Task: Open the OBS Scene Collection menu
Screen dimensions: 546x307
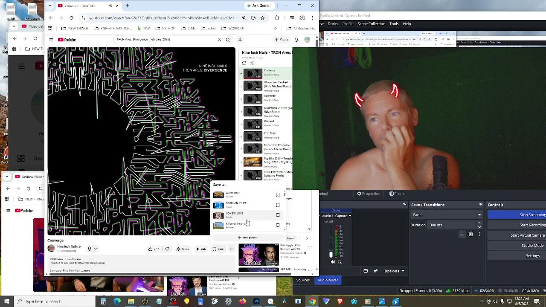Action: (371, 24)
